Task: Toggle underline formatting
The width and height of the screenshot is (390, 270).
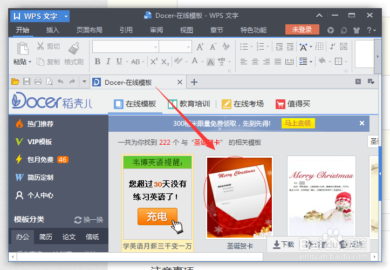Action: coord(119,61)
